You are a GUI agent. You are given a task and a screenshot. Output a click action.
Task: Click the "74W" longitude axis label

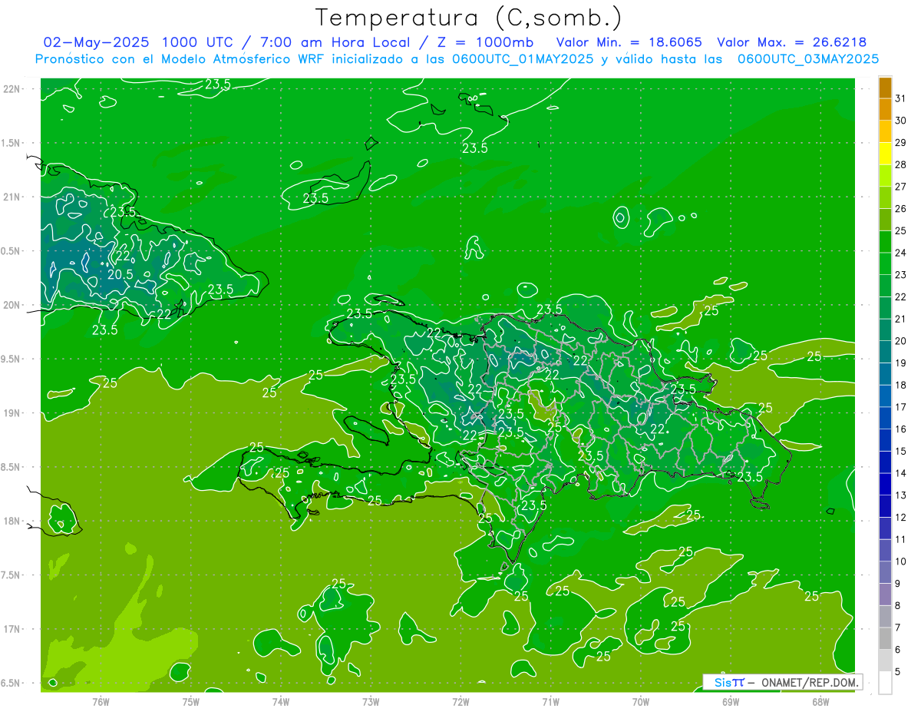tap(281, 703)
